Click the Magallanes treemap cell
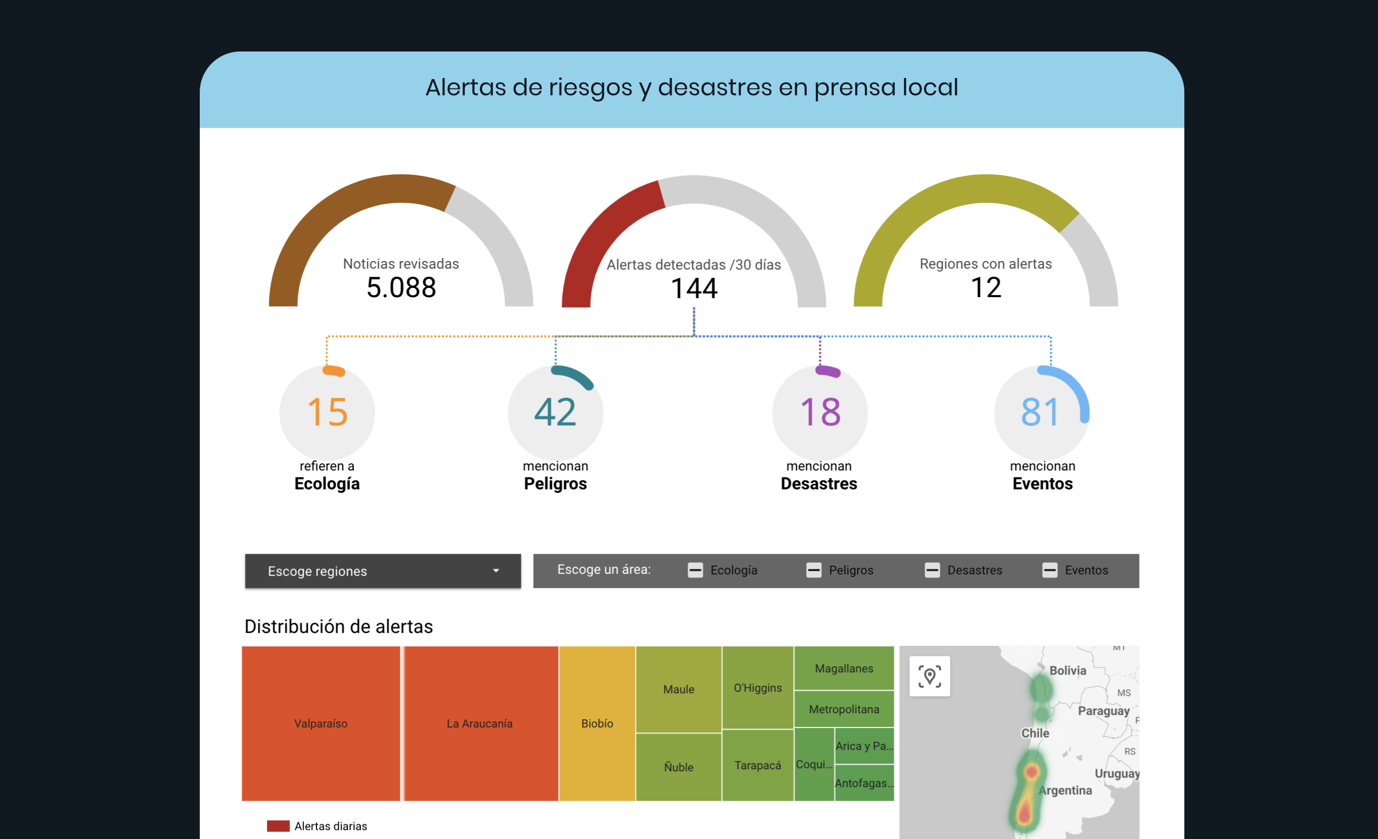This screenshot has height=839, width=1378. [x=844, y=668]
